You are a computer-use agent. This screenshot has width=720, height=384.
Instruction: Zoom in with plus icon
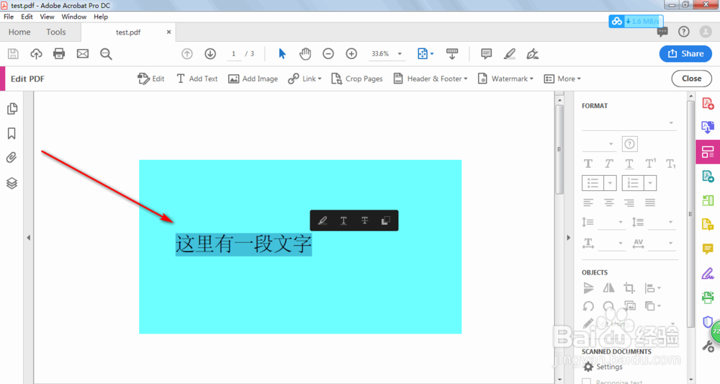tap(352, 54)
